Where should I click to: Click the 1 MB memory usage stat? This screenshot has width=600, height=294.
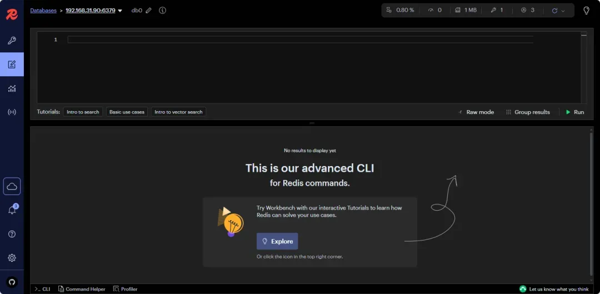point(466,11)
